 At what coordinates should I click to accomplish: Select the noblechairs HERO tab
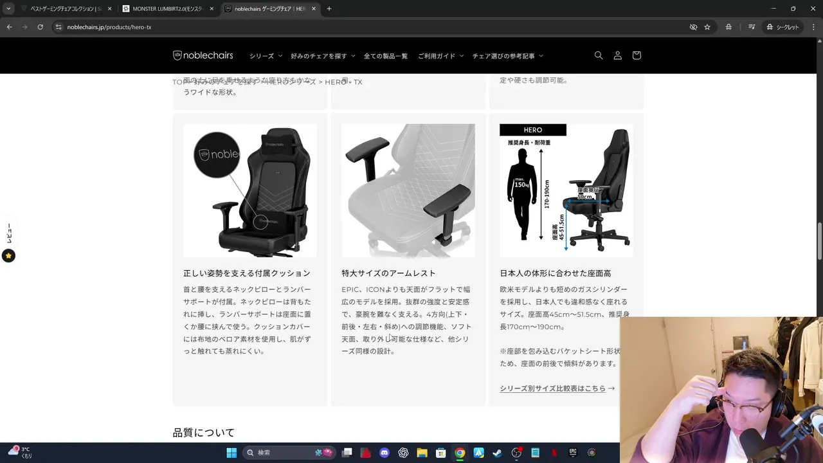click(269, 9)
